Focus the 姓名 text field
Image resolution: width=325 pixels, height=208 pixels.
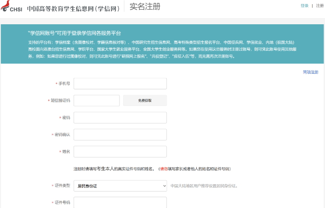120,152
